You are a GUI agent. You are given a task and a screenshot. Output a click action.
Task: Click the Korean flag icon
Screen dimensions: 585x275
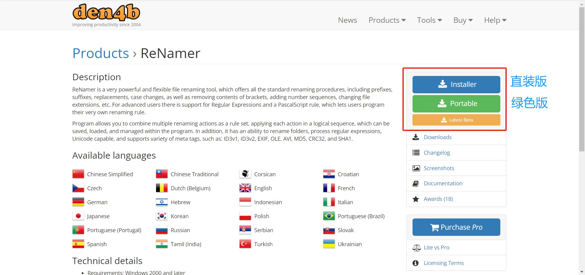pos(162,216)
